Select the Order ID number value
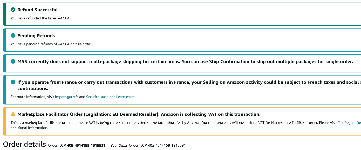361x150 pixels. (x=86, y=146)
